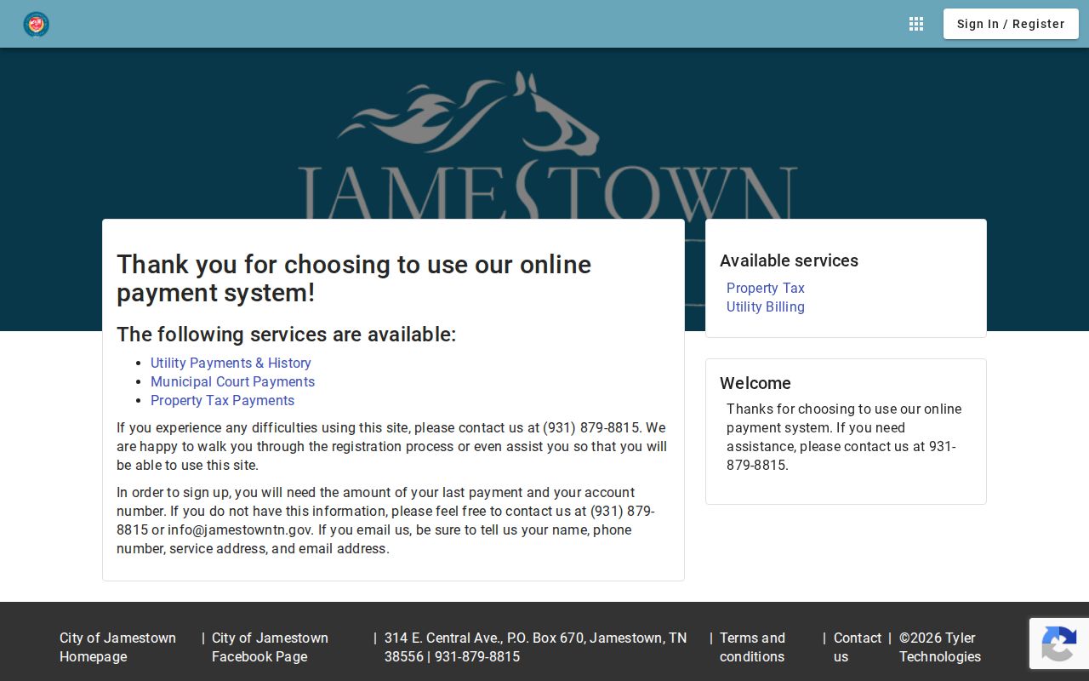Click the Welcome card's 'Thanks for choosing' text
The height and width of the screenshot is (681, 1089).
click(845, 437)
